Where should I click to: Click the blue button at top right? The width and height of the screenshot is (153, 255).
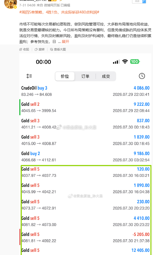click(x=144, y=2)
